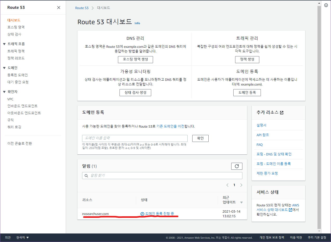Open 포럼 - DNS 및 상태 확인 link

(274, 154)
